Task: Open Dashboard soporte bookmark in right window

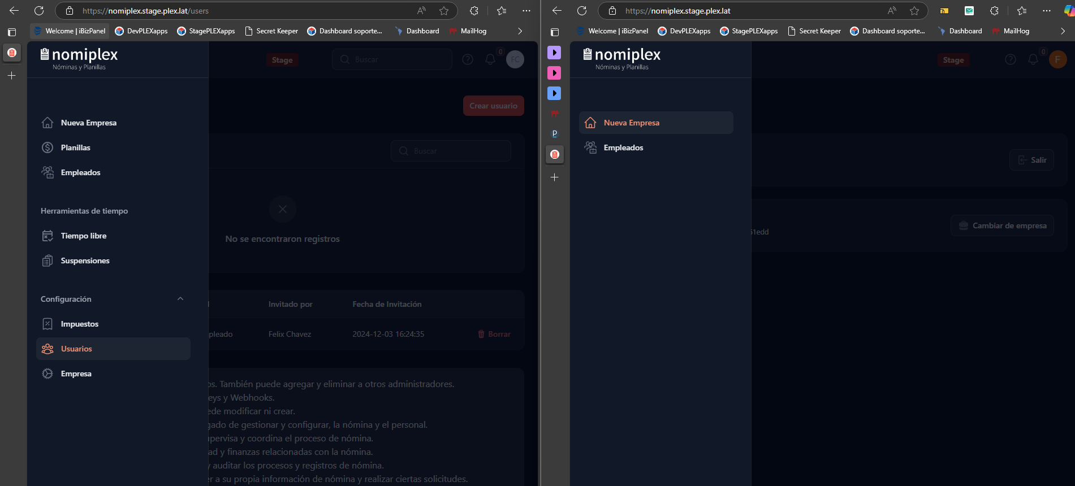Action: coord(887,31)
